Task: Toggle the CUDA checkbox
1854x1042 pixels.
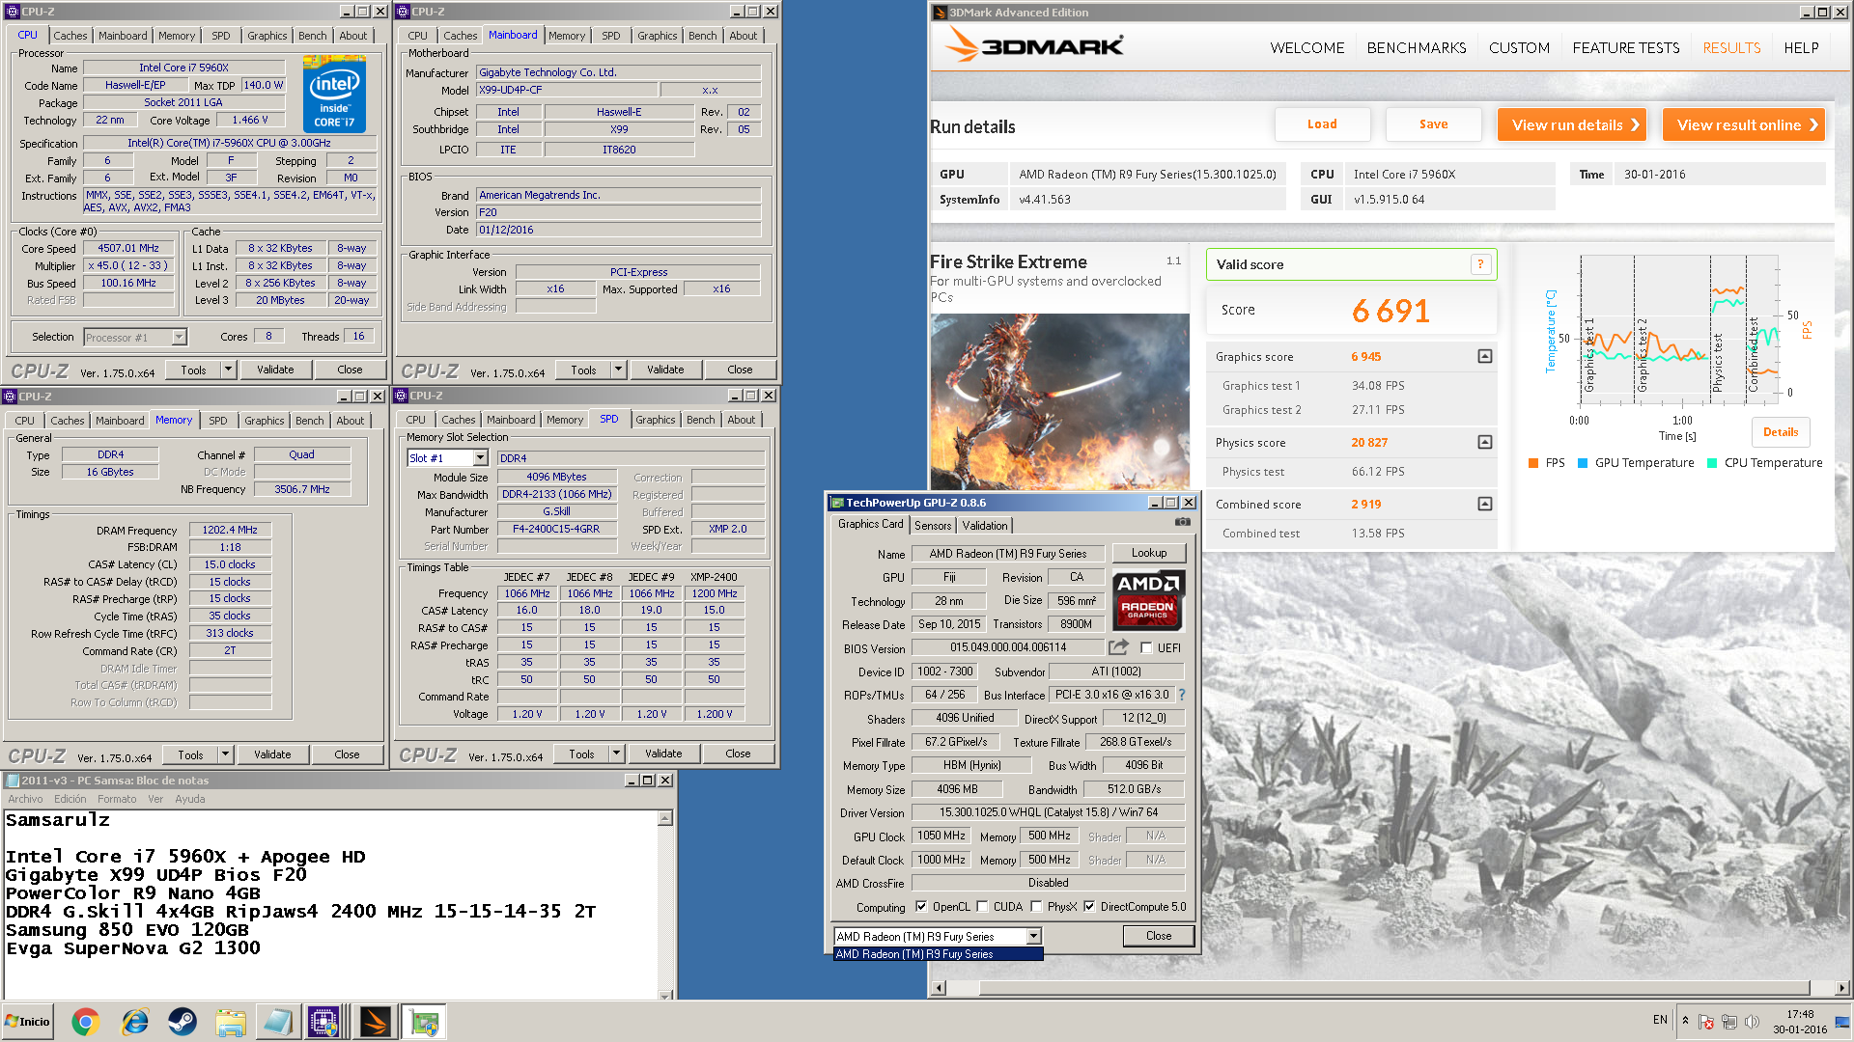Action: click(x=982, y=907)
